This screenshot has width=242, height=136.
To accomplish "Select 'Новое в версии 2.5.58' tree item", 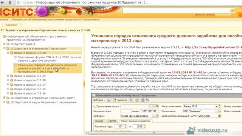I will pos(30,80).
